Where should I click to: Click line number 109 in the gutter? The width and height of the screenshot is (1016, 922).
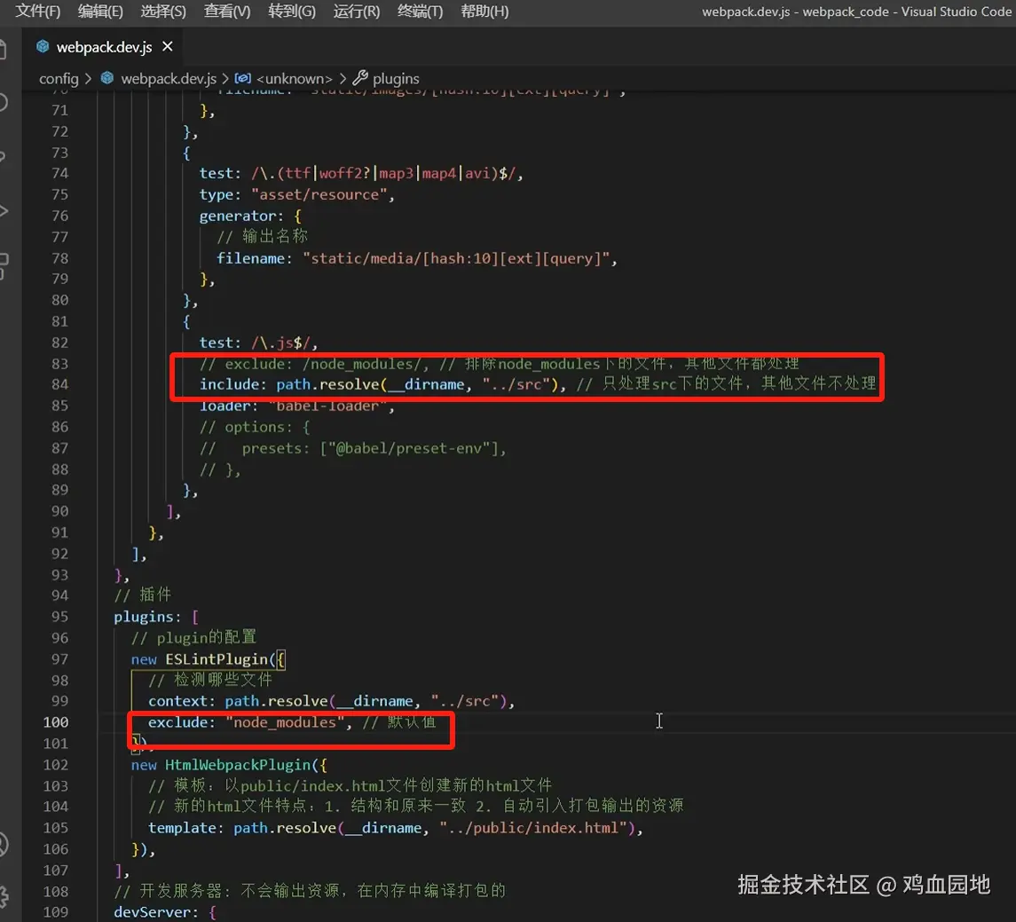pos(56,911)
